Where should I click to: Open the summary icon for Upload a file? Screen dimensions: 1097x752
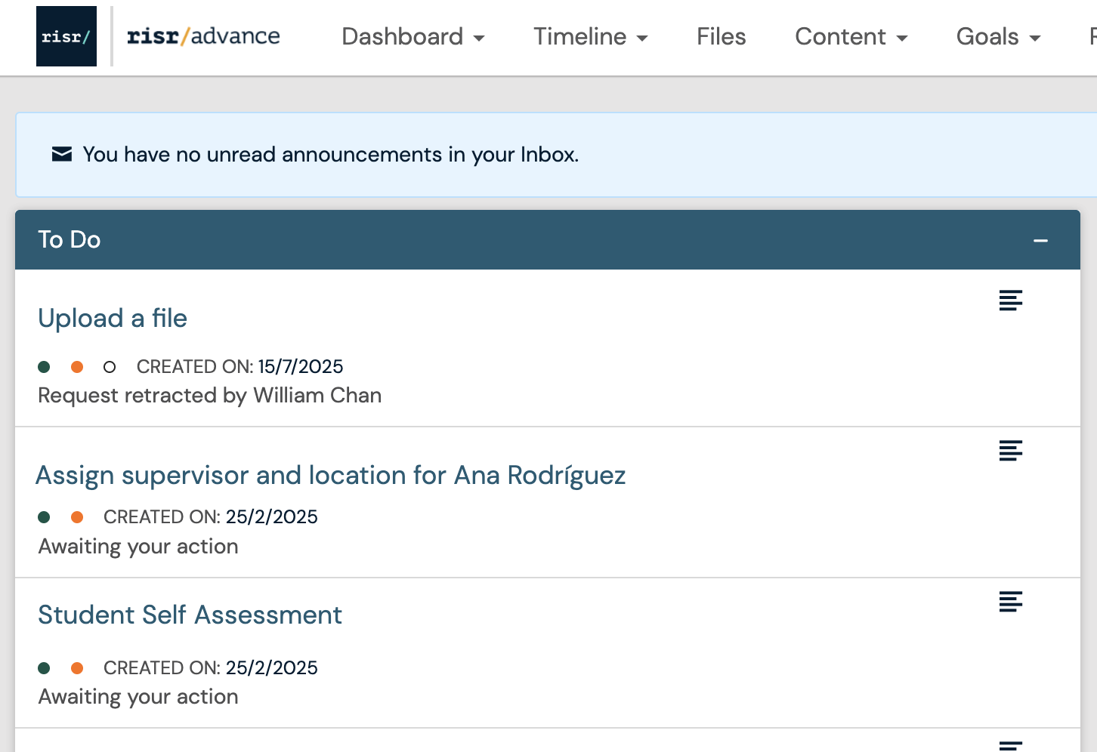pyautogui.click(x=1011, y=300)
